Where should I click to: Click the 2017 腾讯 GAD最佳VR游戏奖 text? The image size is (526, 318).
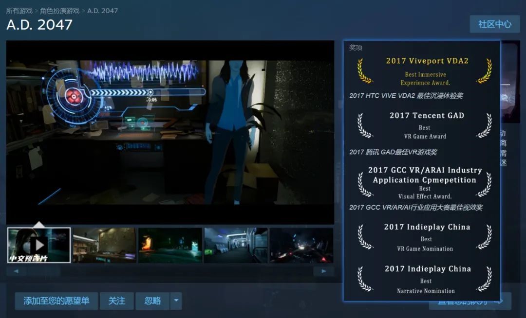coord(393,152)
